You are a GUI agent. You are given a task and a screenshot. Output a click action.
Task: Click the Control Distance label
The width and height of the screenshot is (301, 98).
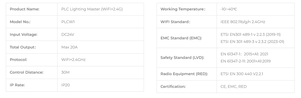point(27,72)
